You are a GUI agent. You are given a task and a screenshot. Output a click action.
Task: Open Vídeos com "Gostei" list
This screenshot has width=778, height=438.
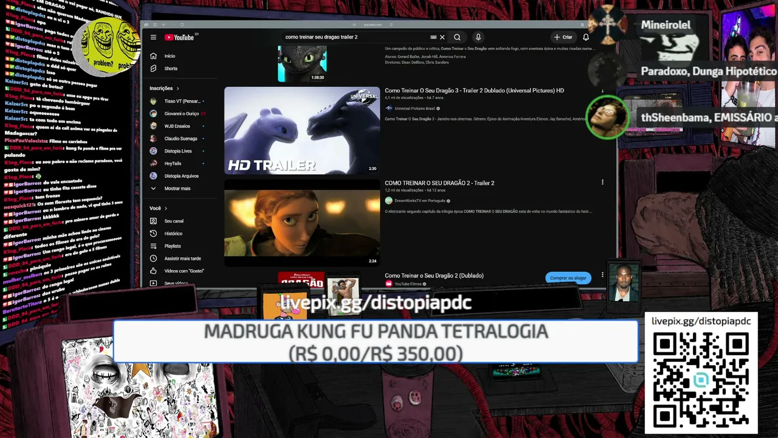(184, 271)
